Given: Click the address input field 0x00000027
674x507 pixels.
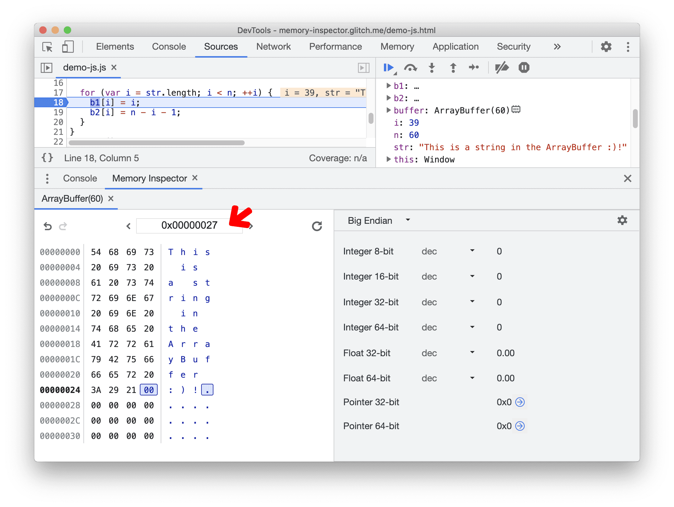Looking at the screenshot, I should pyautogui.click(x=189, y=225).
